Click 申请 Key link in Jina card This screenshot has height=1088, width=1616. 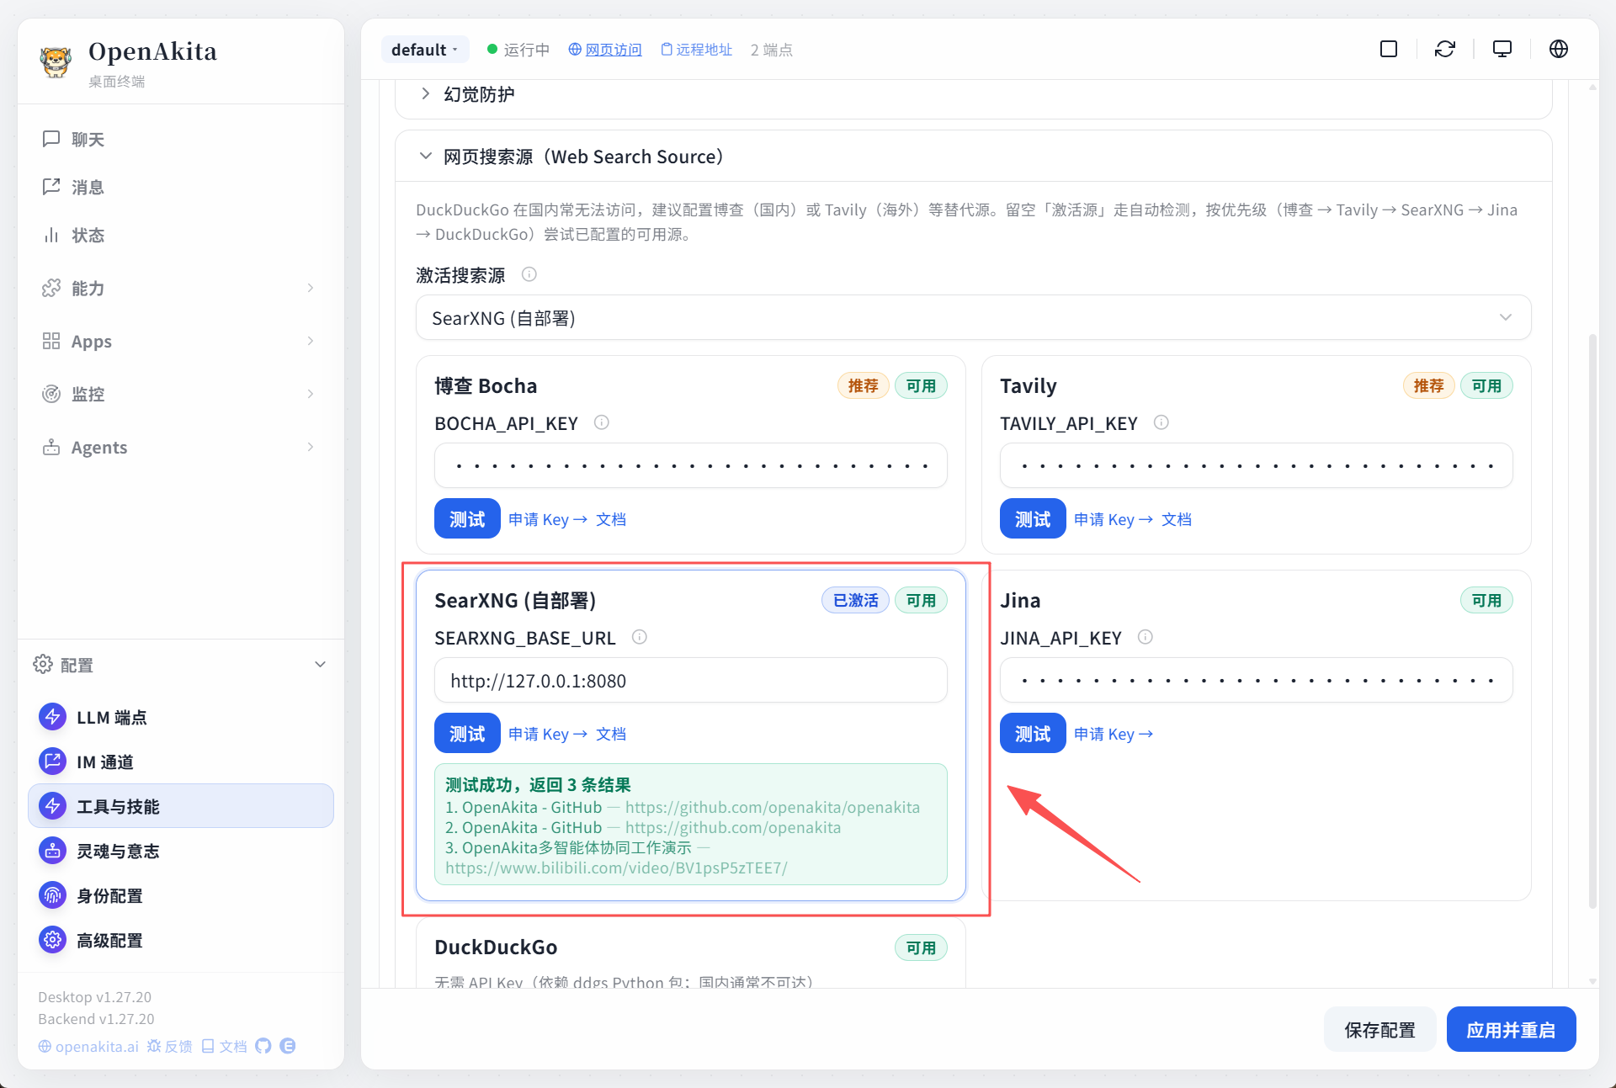tap(1114, 735)
